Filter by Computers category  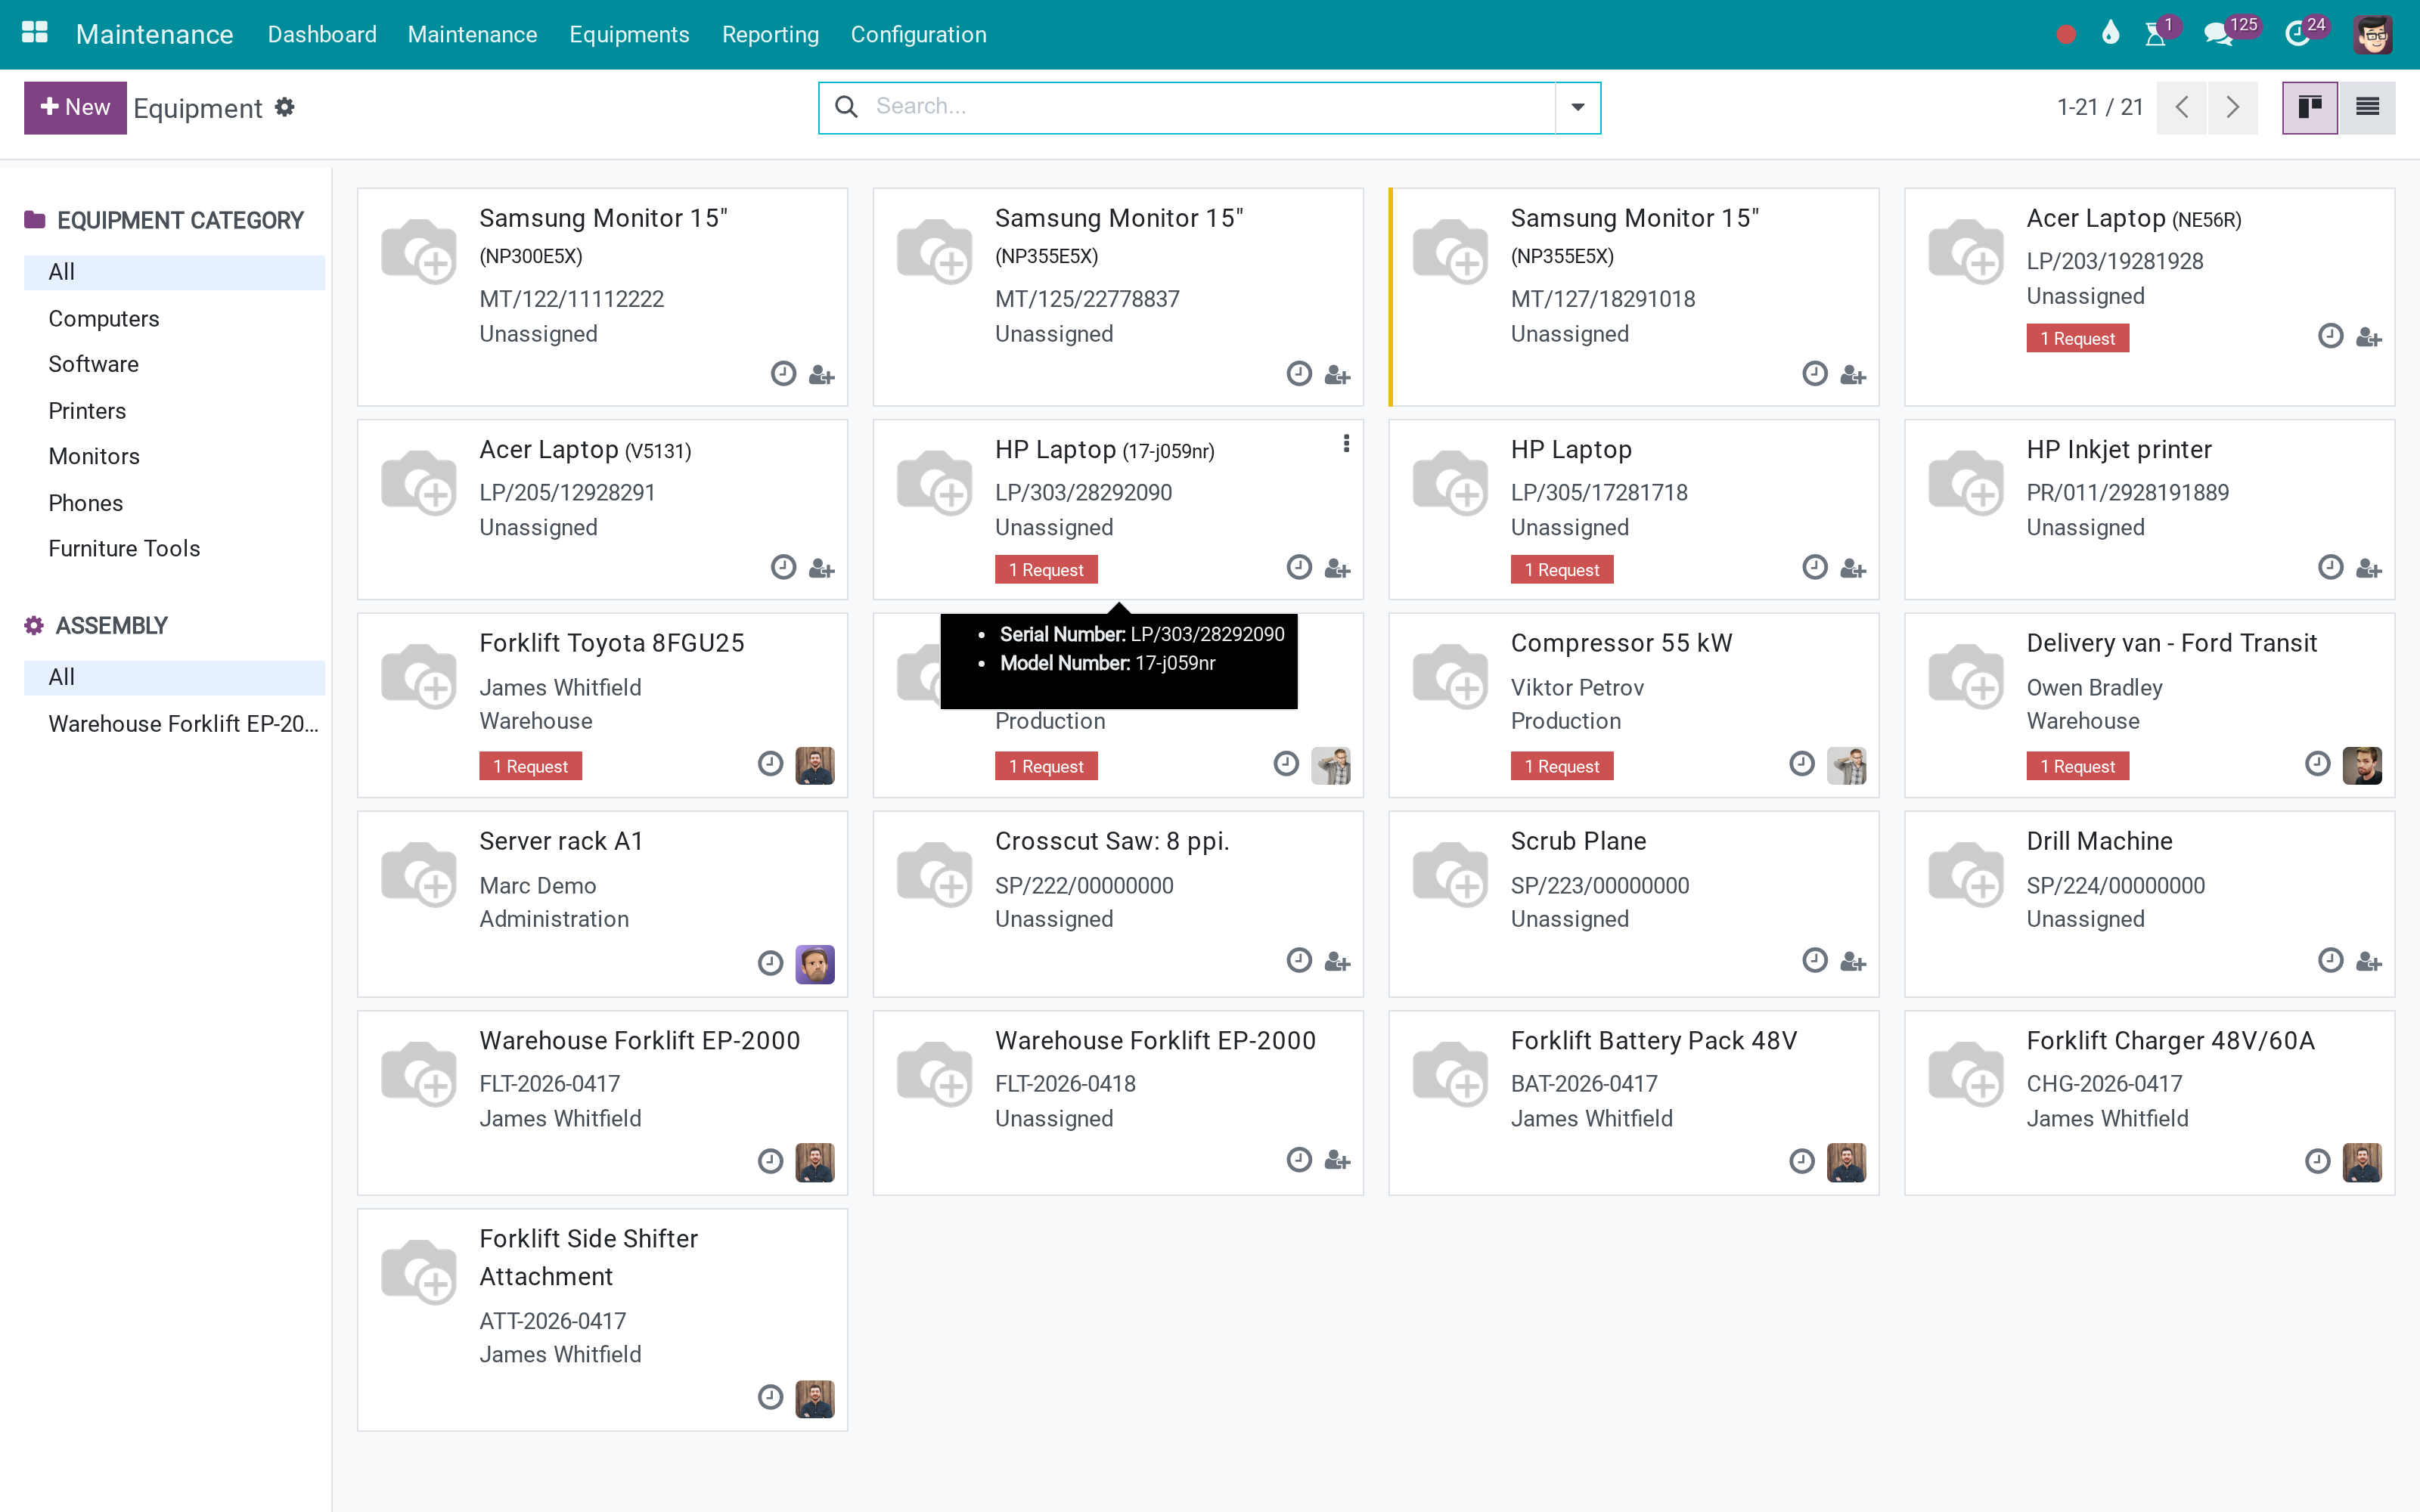pyautogui.click(x=174, y=318)
